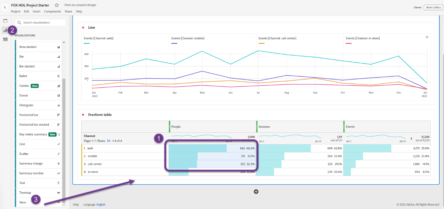Pick the Text visualization in the list

38,183
